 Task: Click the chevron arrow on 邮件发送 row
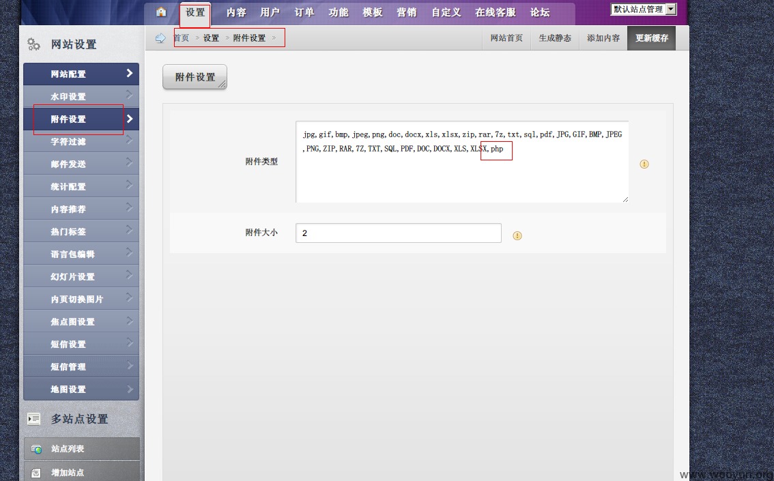point(129,162)
